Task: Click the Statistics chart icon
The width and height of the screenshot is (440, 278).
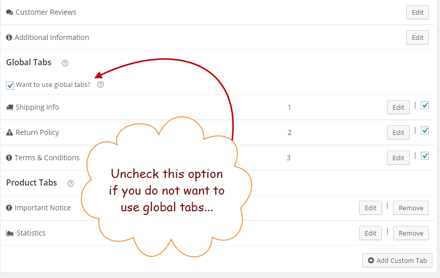Action: click(10, 233)
